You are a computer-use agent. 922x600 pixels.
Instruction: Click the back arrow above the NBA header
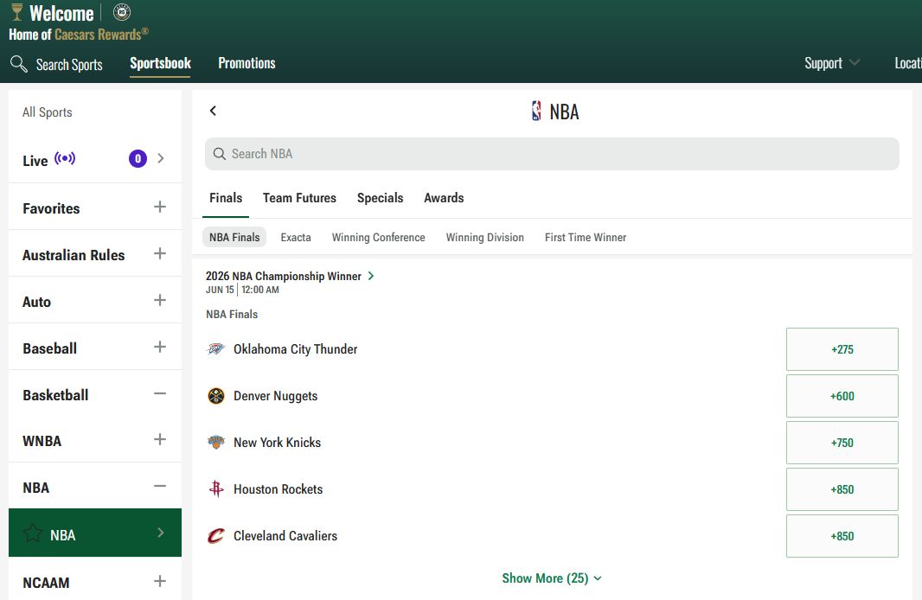(213, 112)
